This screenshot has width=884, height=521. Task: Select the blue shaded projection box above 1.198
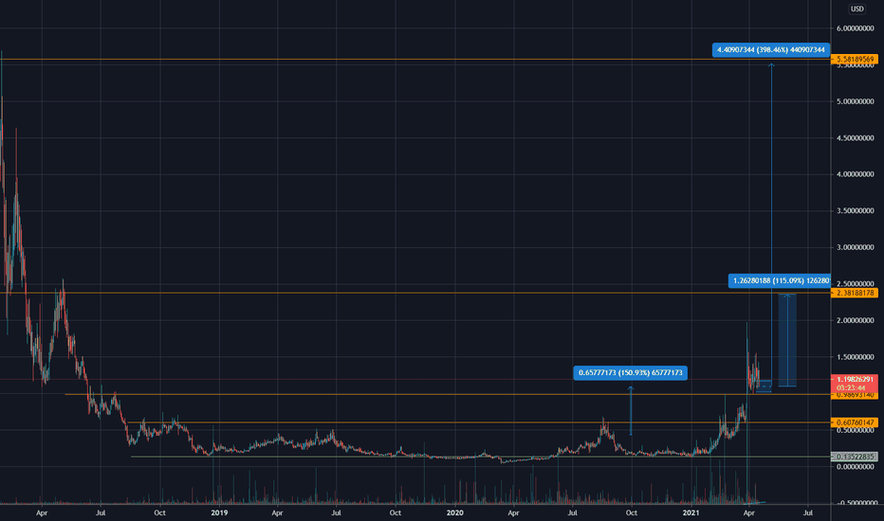787,340
